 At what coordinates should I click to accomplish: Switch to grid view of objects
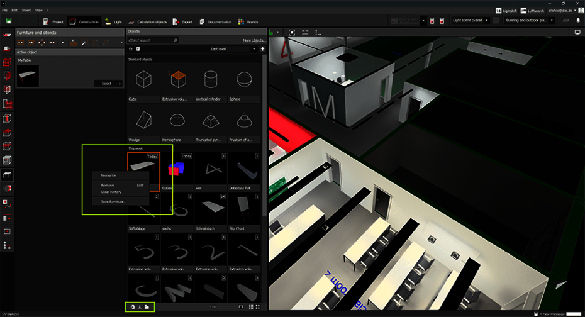(258, 307)
